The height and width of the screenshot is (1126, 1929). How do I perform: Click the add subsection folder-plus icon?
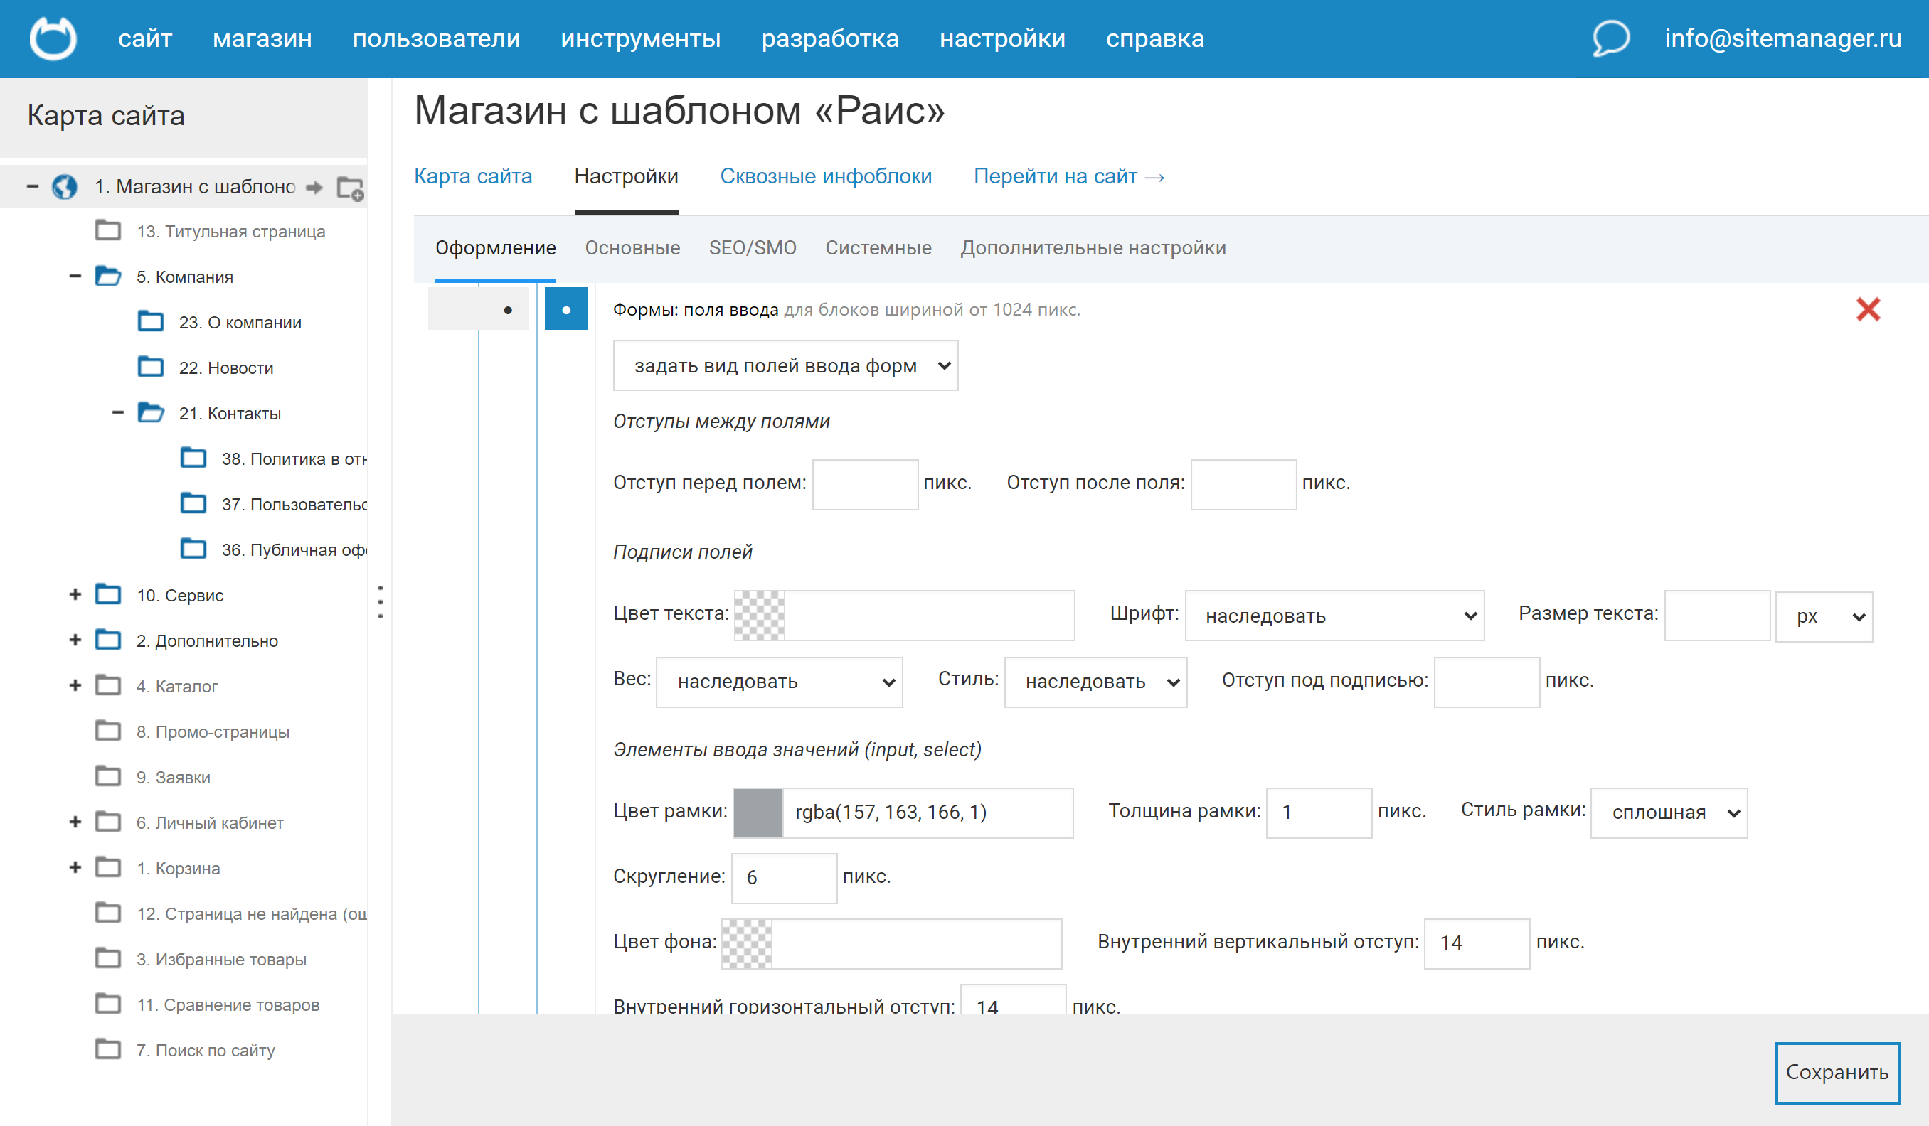(x=351, y=188)
